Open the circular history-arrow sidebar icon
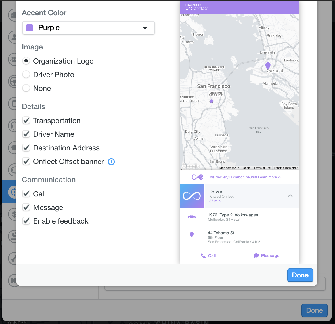The height and width of the screenshot is (324, 335). click(x=13, y=170)
